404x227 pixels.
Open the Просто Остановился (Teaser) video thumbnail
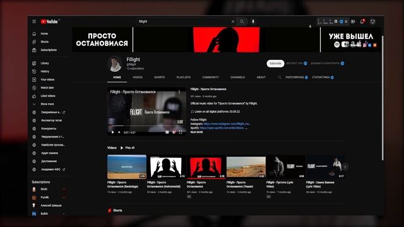pyautogui.click(x=246, y=166)
